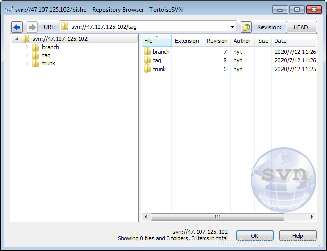Click the 'Showing 0 files and 3 folders' status text
Screen dimensions: 327x251
(x=172, y=238)
